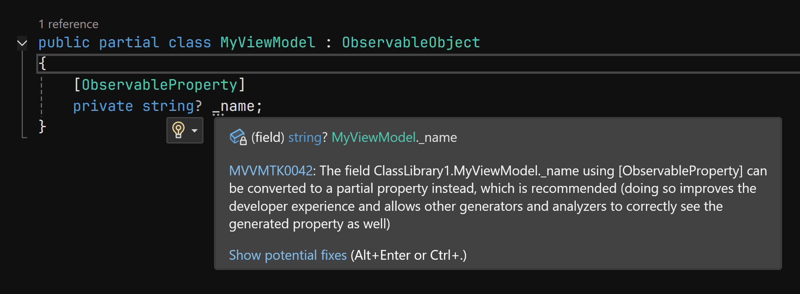Select Show potential fixes
Image resolution: width=800 pixels, height=294 pixels.
pyautogui.click(x=287, y=255)
